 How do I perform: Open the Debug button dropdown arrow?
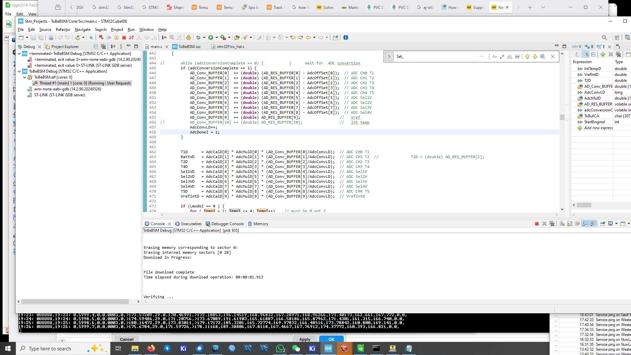click(204, 38)
